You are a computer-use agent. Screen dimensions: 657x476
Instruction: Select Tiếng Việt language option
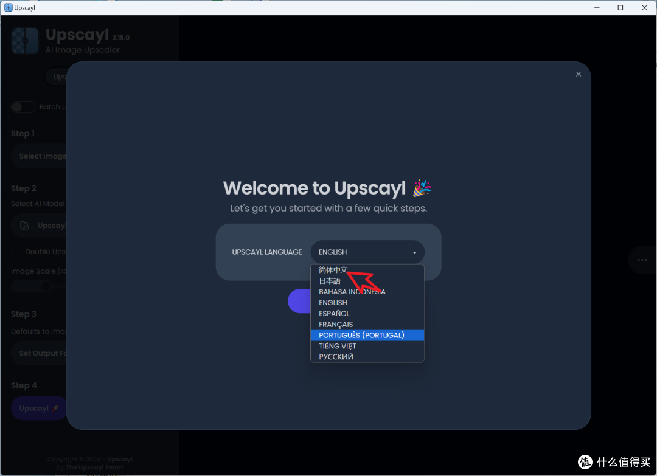pos(367,347)
